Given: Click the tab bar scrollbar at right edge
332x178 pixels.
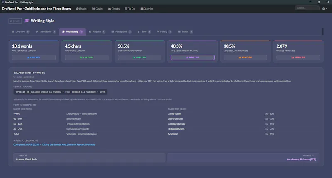Looking at the screenshot, I should tap(322, 32).
